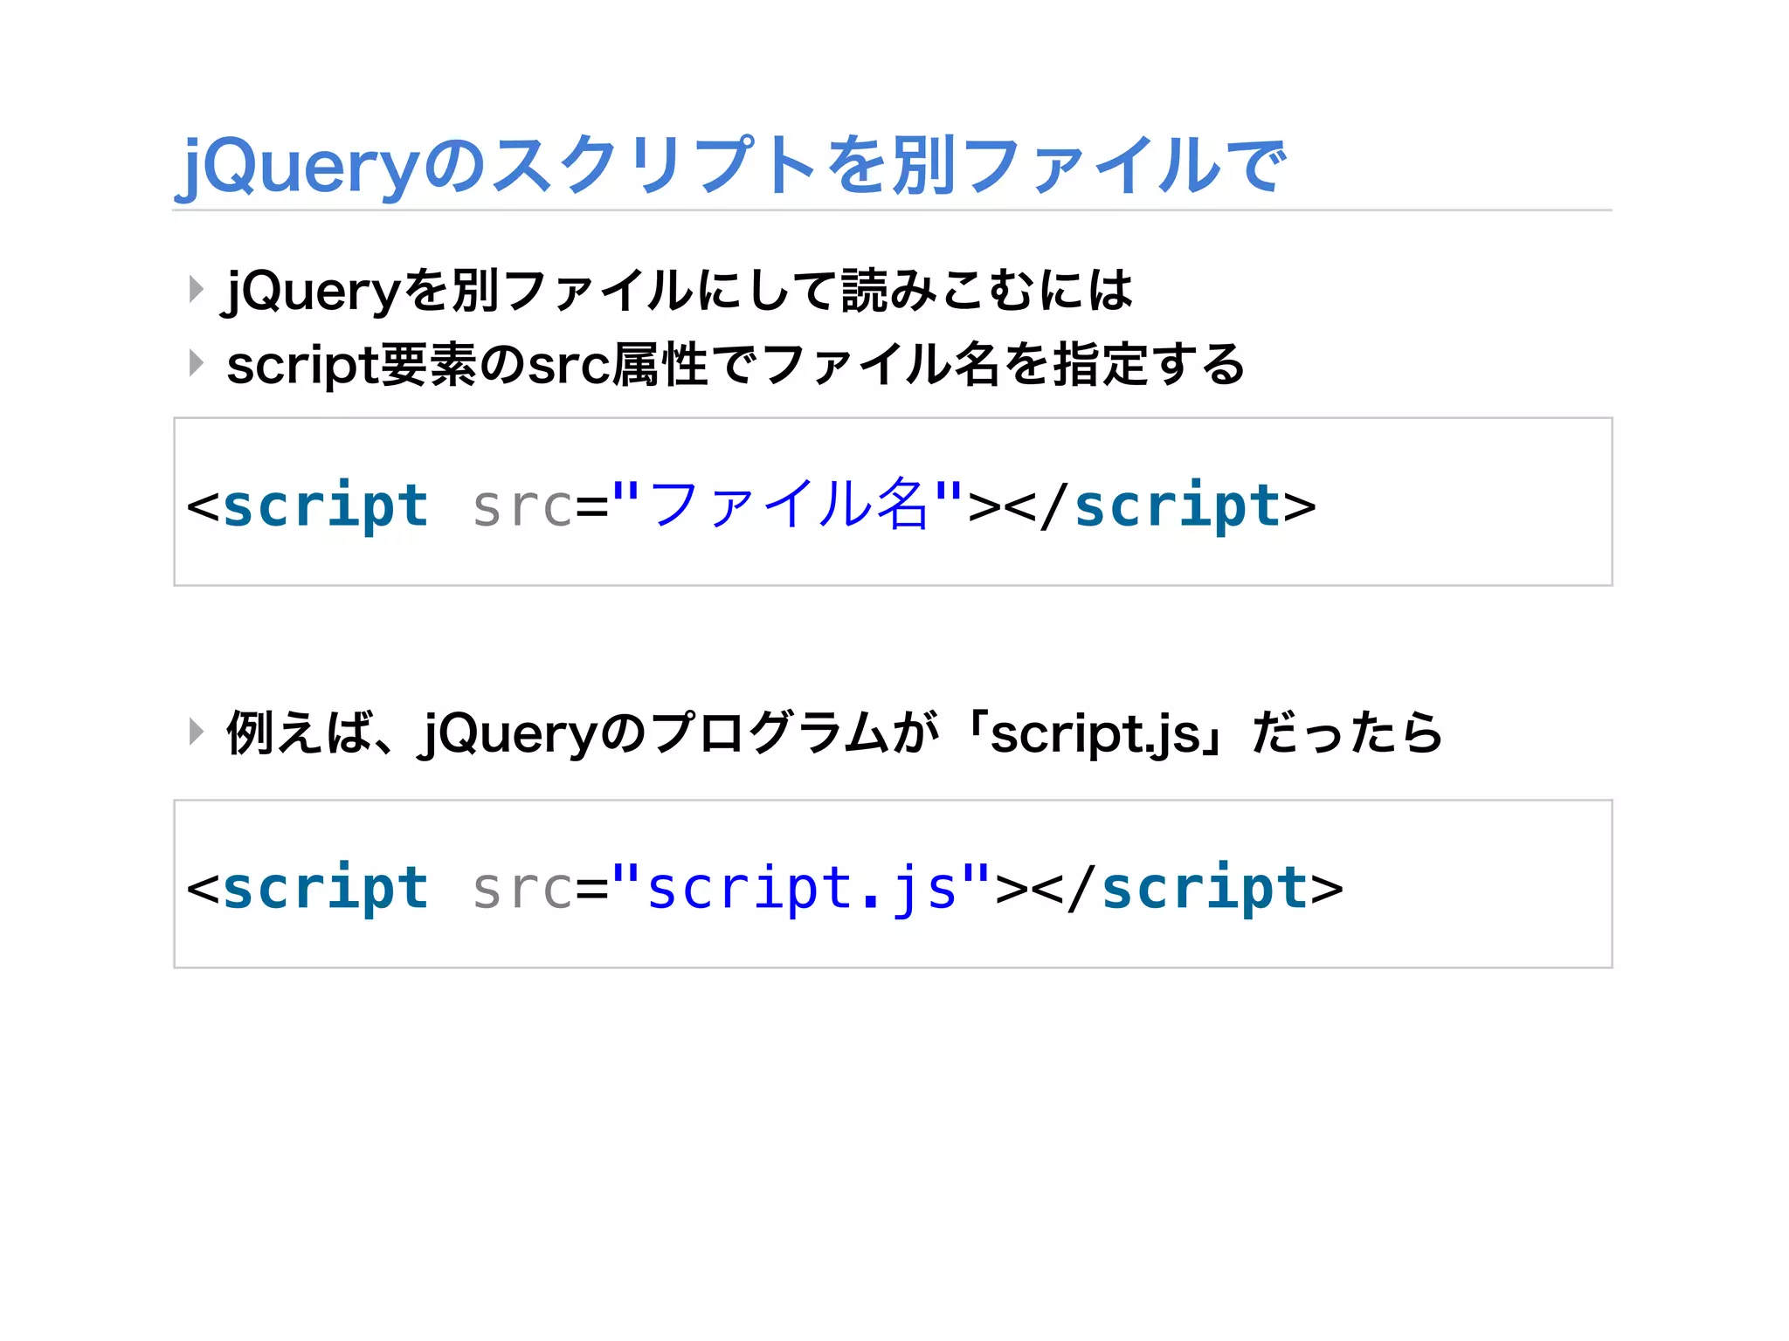Screen dimensions: 1789x1341
Task: Click 'ファイル名' in the first code box
Action: point(788,505)
